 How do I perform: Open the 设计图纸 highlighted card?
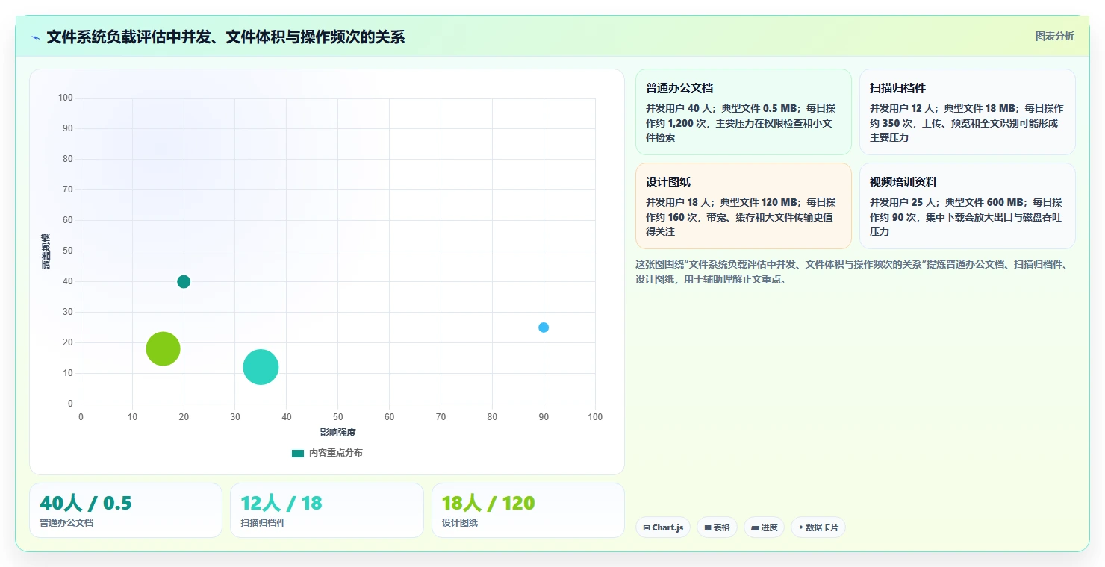(743, 206)
